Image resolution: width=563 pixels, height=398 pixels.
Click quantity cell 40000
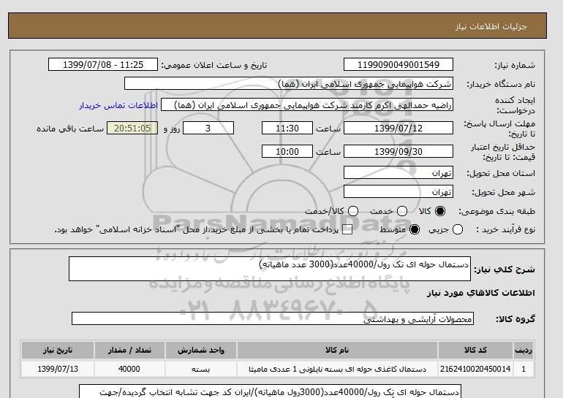tap(129, 369)
